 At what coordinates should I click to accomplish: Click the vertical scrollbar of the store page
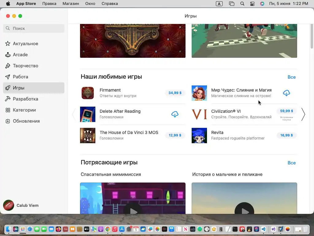click(x=312, y=36)
